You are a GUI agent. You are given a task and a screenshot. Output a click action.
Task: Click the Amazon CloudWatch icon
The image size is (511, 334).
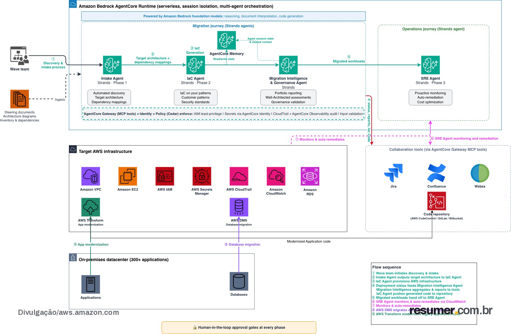[x=276, y=176]
